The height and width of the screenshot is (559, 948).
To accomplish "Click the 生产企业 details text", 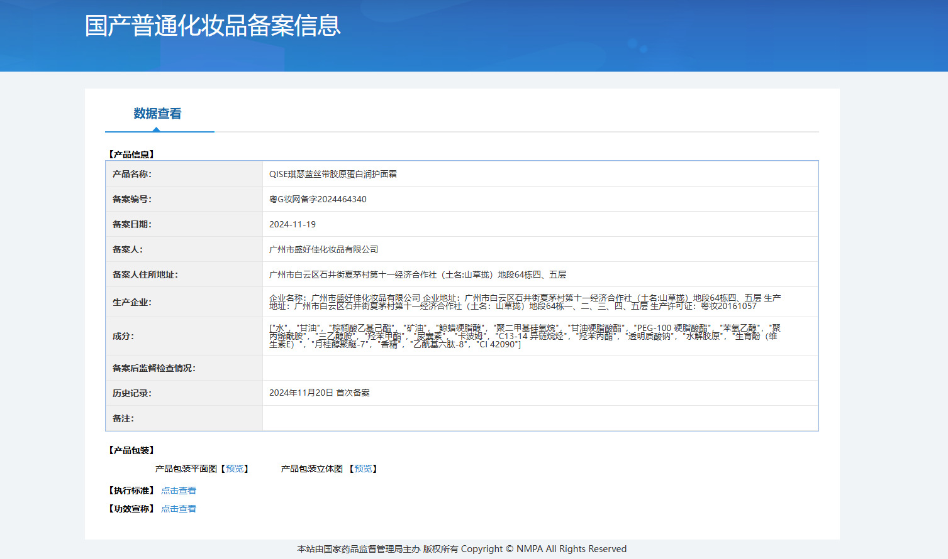I will [525, 302].
